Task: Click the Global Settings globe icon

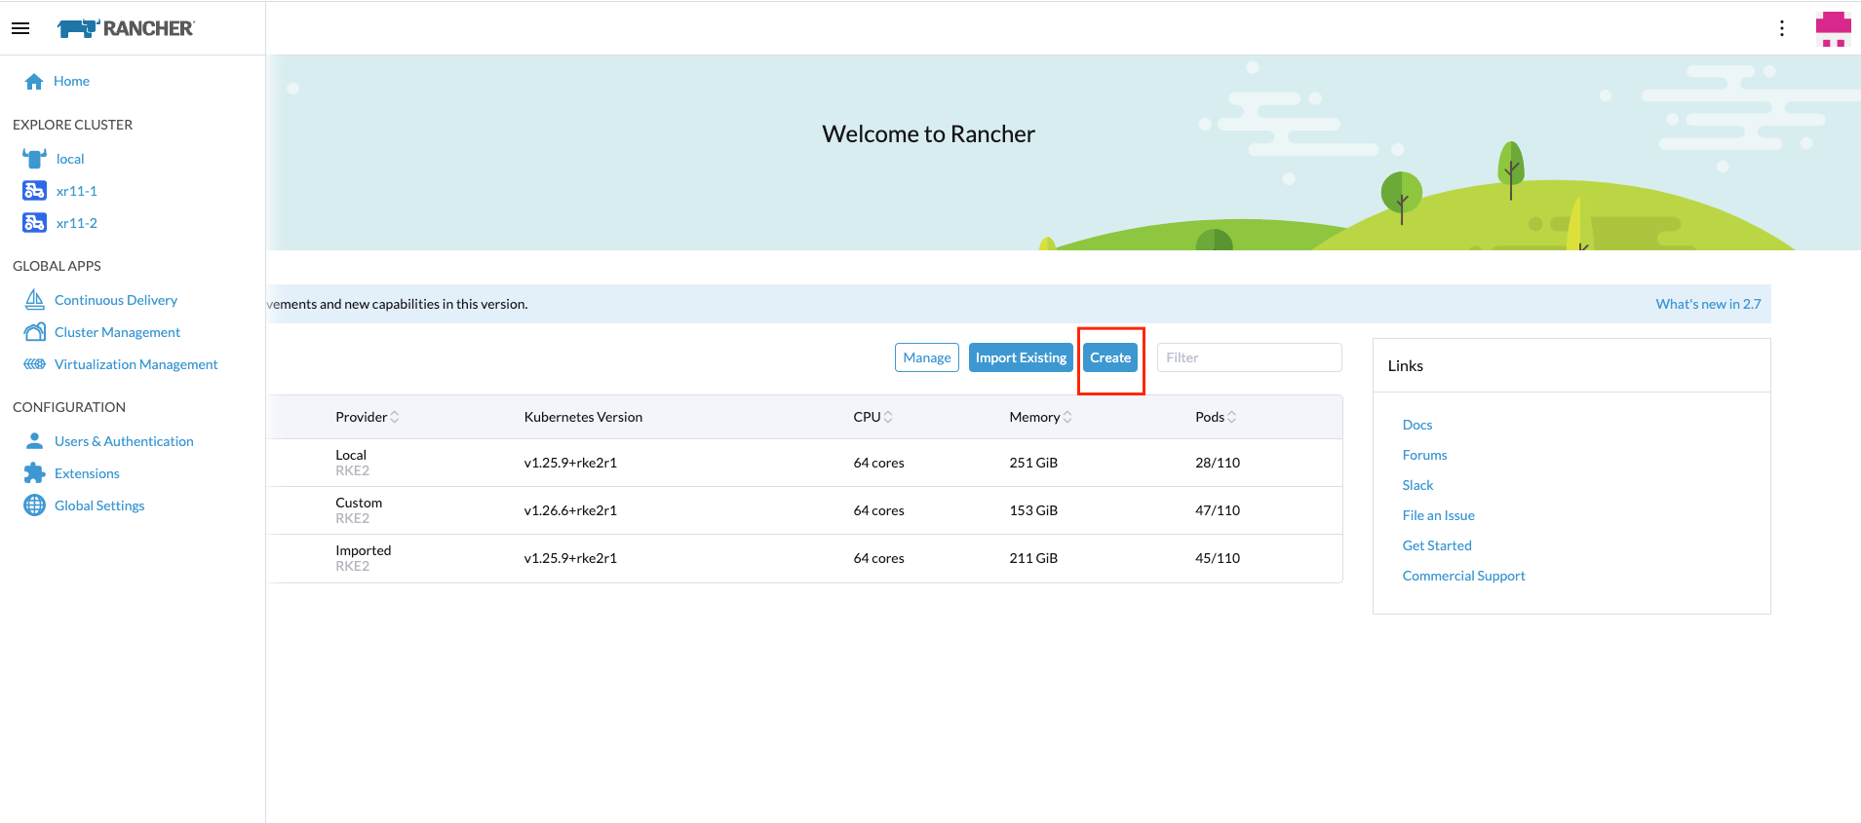Action: [x=35, y=505]
